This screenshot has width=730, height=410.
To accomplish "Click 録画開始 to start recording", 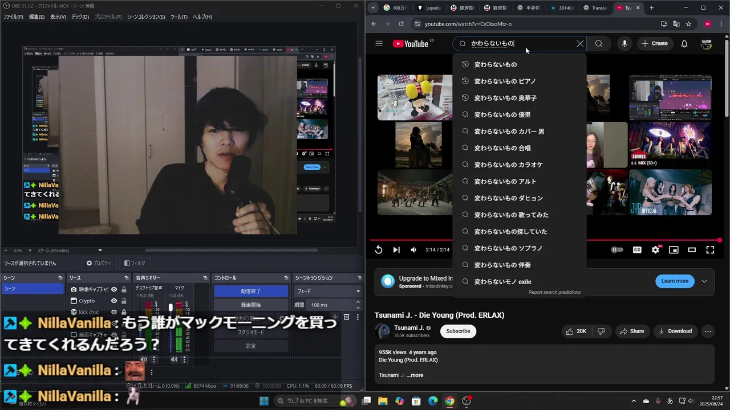I will coord(251,305).
